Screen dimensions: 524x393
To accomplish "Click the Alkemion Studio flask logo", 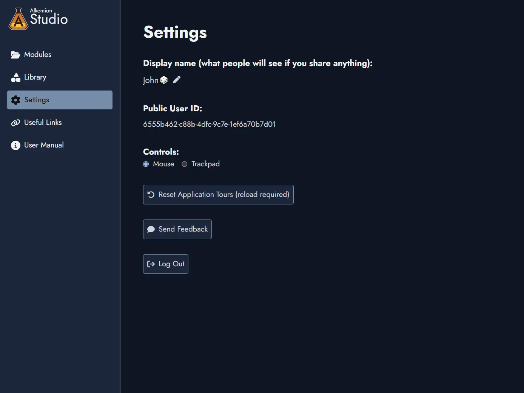I will (x=17, y=18).
